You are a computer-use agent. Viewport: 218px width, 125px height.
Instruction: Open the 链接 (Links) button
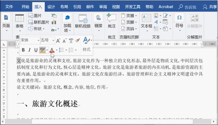(x=98, y=22)
